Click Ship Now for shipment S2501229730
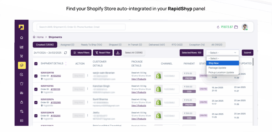The width and height of the screenshot is (272, 132). [79, 76]
